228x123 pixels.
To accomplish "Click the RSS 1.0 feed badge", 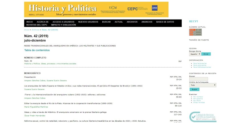I will click(x=196, y=35).
